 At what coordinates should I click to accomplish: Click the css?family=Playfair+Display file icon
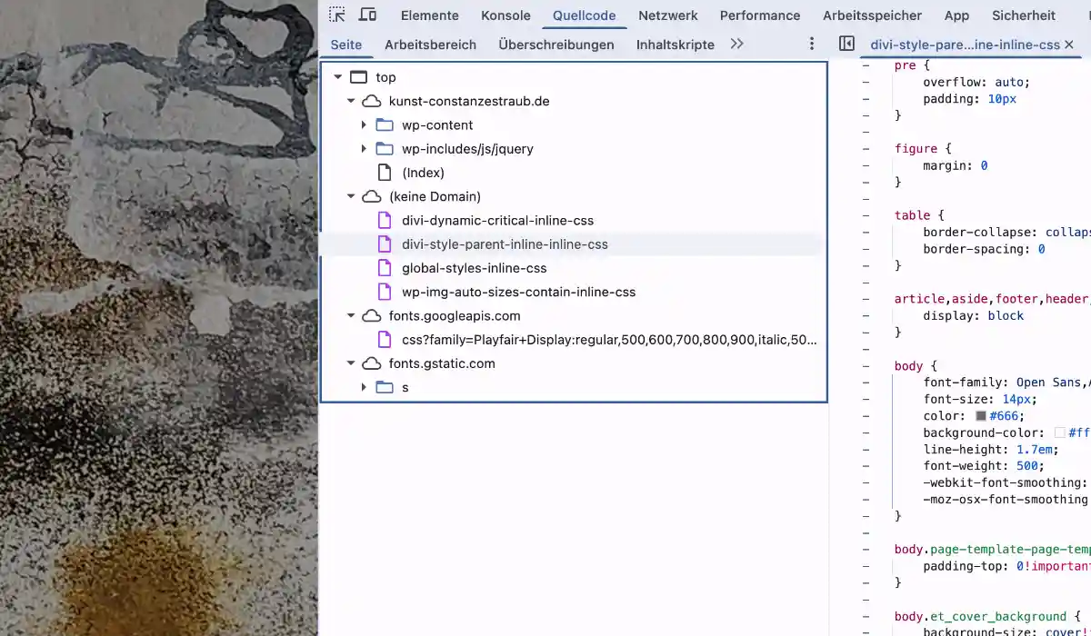(385, 340)
